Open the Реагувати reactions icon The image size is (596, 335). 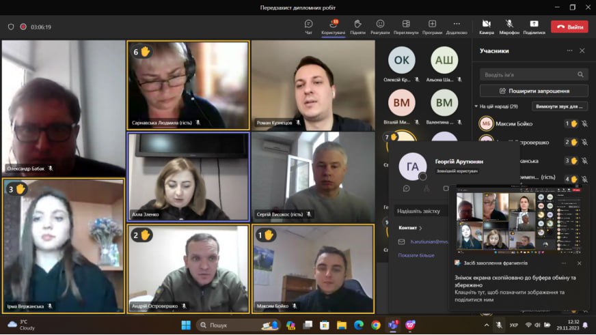coord(380,25)
